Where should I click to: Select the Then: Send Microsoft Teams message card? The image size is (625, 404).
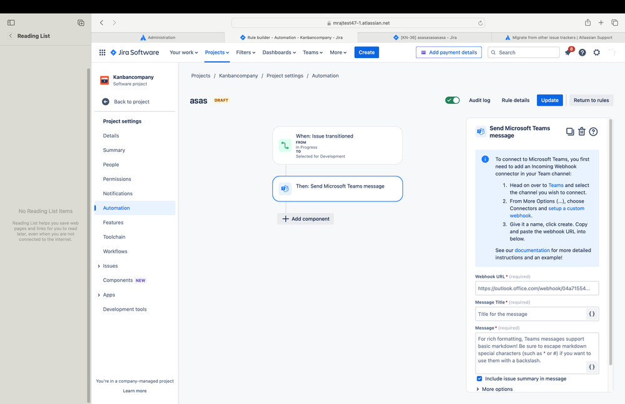pyautogui.click(x=338, y=188)
